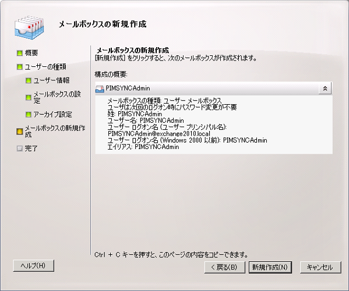Click the green status icon beside 概要
The height and width of the screenshot is (291, 349).
[x=20, y=53]
